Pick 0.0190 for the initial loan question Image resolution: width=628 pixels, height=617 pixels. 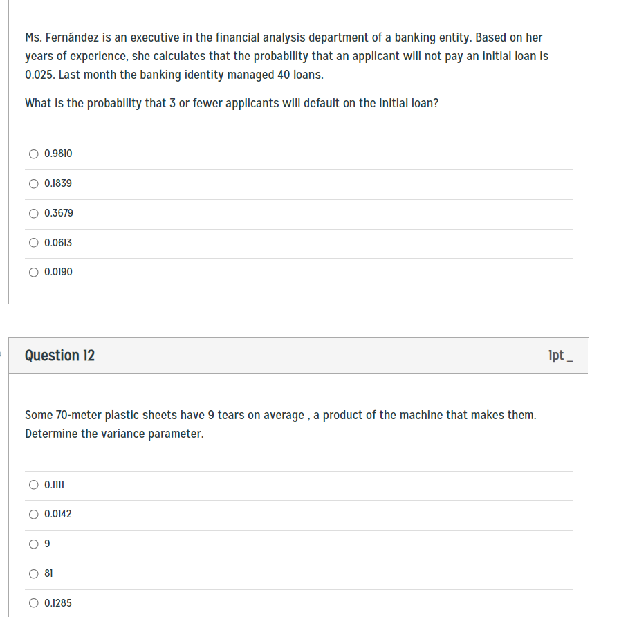tap(34, 272)
